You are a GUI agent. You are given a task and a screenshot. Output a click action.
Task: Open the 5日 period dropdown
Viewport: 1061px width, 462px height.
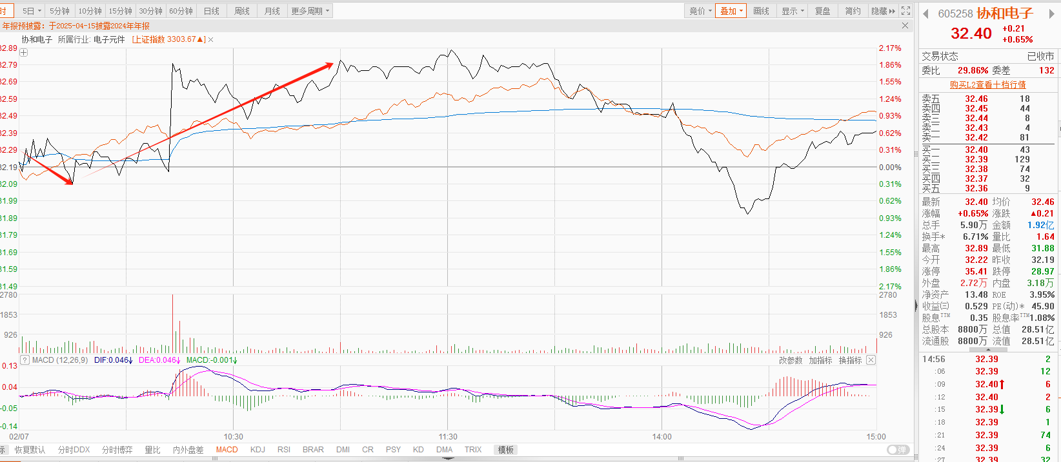31,11
